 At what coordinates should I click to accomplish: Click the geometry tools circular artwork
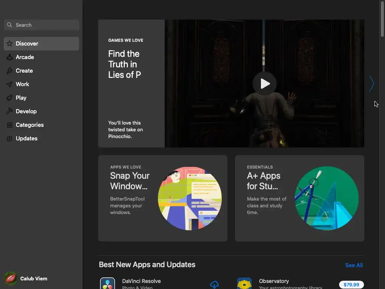pos(327,198)
